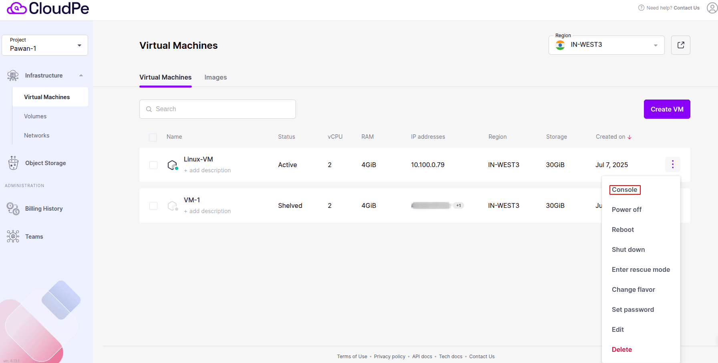Collapse the Infrastructure sidebar section
Screen dimensions: 718x363
(x=81, y=76)
